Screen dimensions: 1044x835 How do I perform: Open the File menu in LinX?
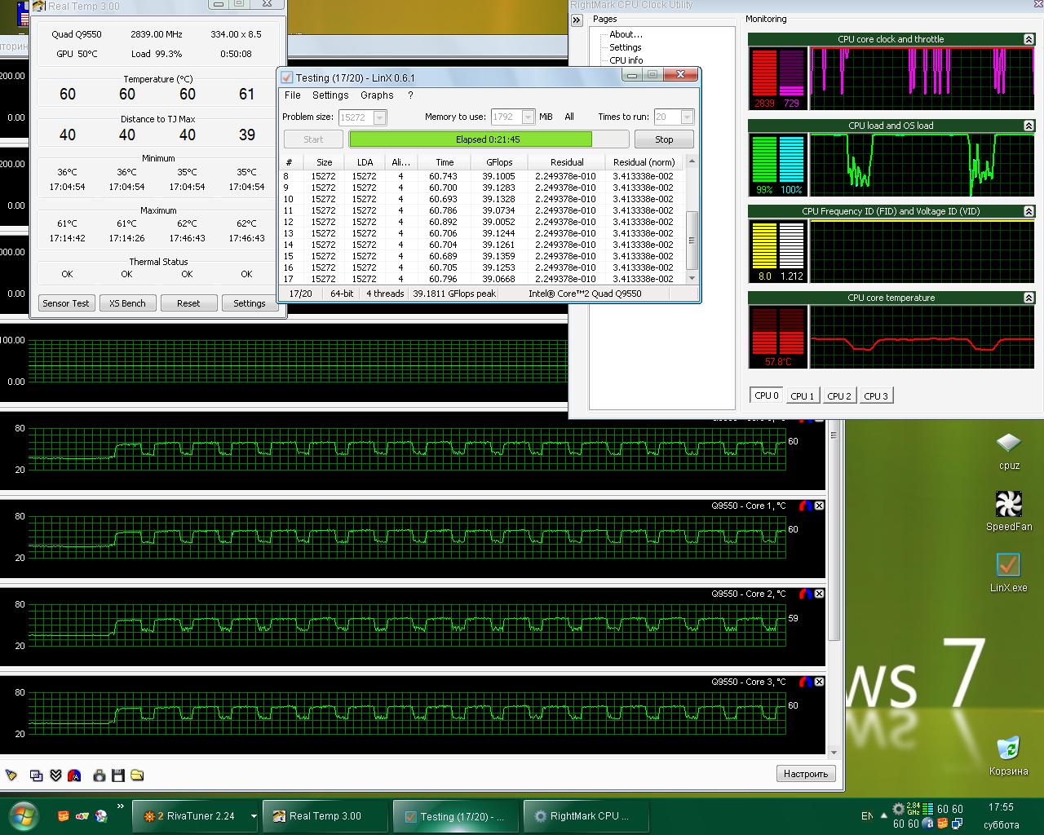[x=292, y=95]
